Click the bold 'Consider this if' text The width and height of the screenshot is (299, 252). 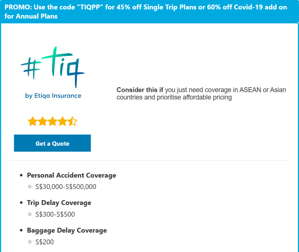(140, 90)
